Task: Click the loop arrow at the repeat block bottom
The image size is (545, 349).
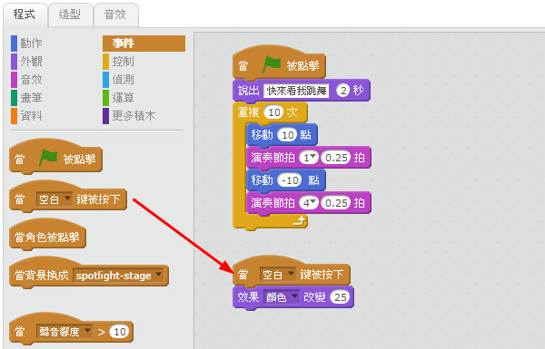Action: (299, 221)
